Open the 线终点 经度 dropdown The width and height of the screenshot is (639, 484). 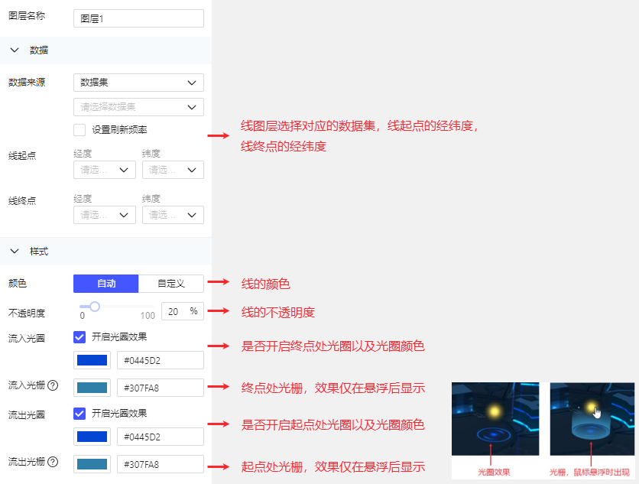(104, 215)
